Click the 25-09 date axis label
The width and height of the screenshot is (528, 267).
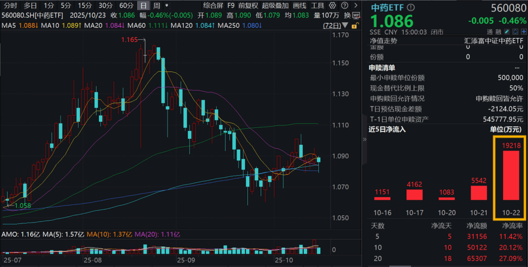tap(186, 260)
